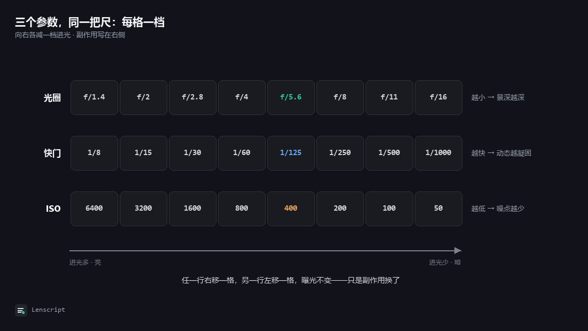Choose the ISO 200 cell
The image size is (588, 331).
tap(340, 209)
